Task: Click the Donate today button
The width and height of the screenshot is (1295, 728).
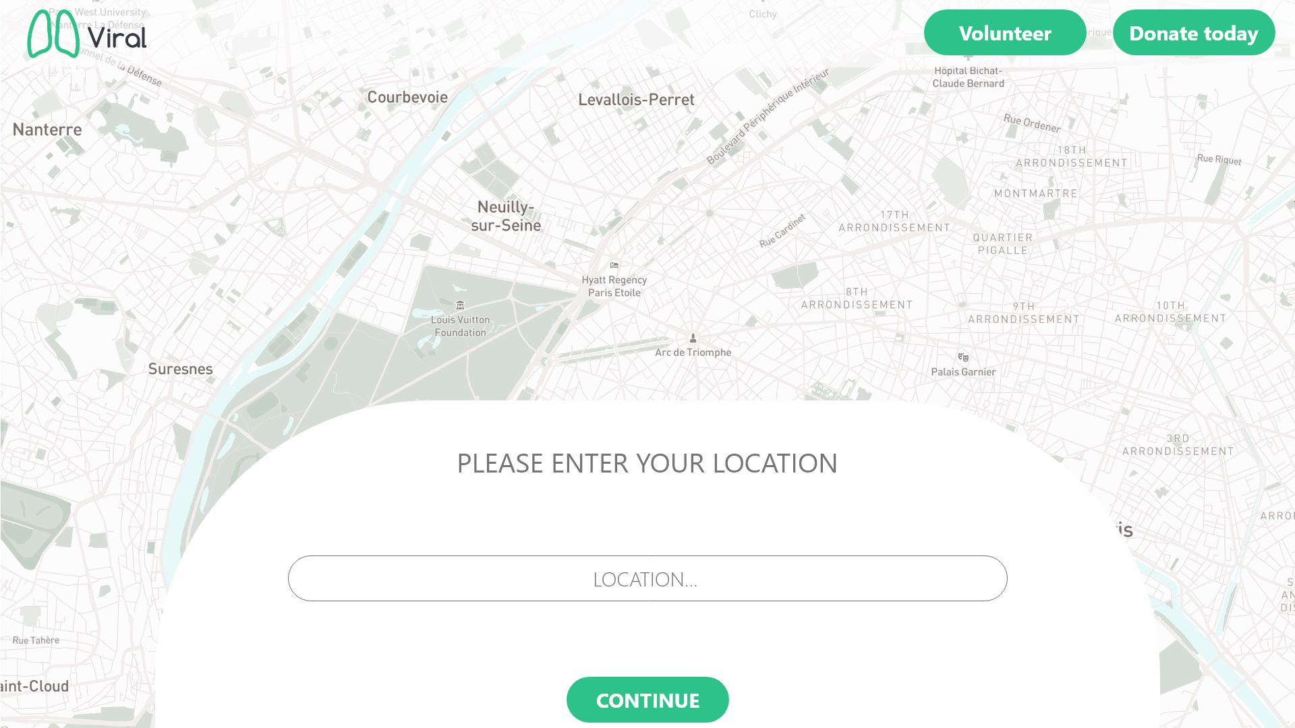Action: [1194, 32]
